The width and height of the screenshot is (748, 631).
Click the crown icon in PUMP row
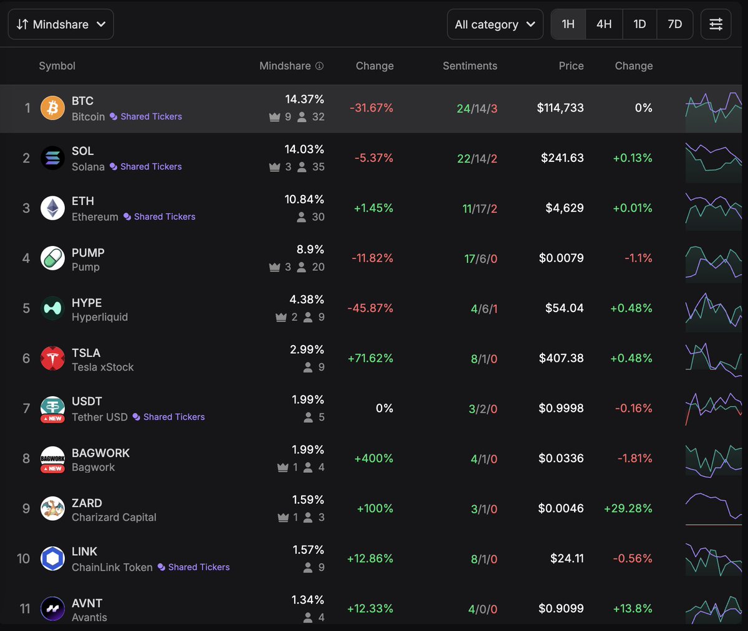point(274,267)
